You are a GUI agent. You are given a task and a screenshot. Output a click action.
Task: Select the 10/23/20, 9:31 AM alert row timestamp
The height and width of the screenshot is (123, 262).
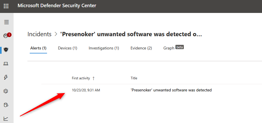[86, 90]
